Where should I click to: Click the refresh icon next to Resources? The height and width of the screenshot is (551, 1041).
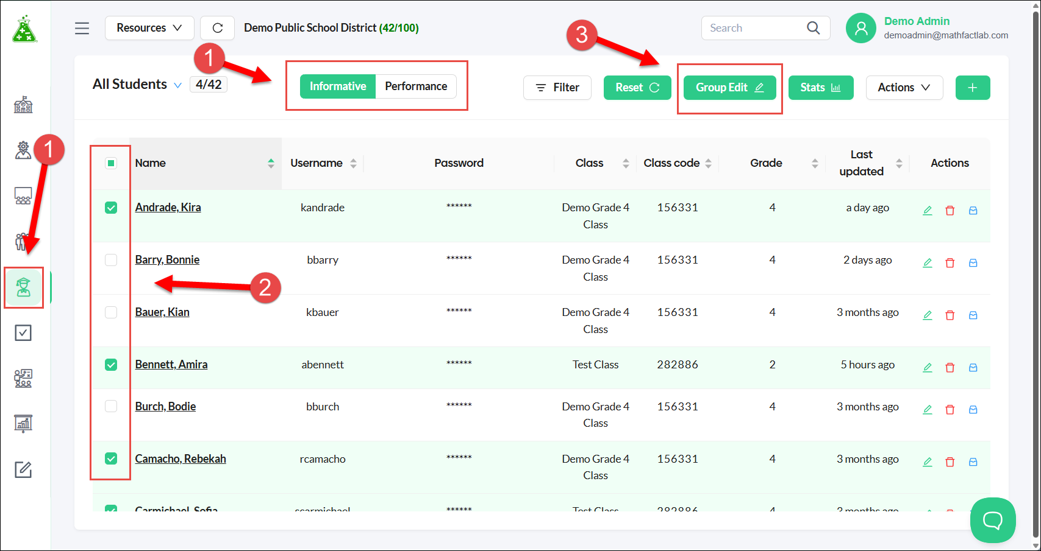tap(217, 28)
